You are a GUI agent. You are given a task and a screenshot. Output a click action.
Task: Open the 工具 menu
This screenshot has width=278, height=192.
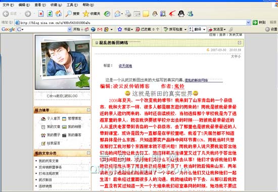click(72, 5)
